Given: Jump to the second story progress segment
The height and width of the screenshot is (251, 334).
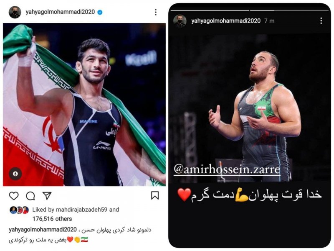Looking at the screenshot, I should click(x=289, y=10).
